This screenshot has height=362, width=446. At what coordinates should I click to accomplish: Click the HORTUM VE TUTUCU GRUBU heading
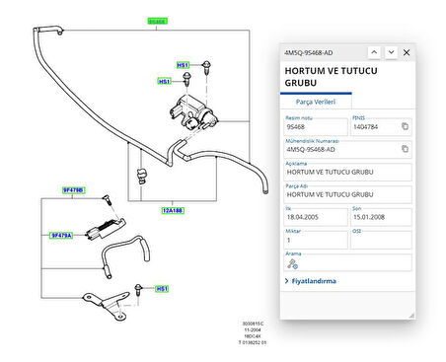(331, 77)
